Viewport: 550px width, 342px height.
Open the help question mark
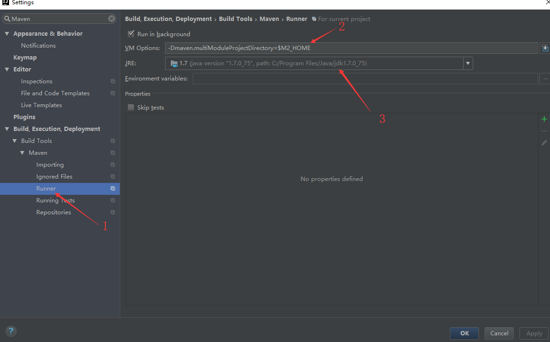(x=11, y=331)
